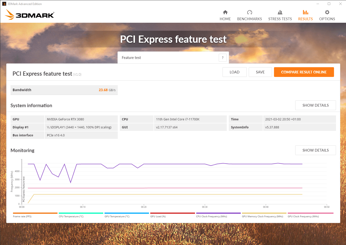Go to HOME tab label

pos(225,19)
